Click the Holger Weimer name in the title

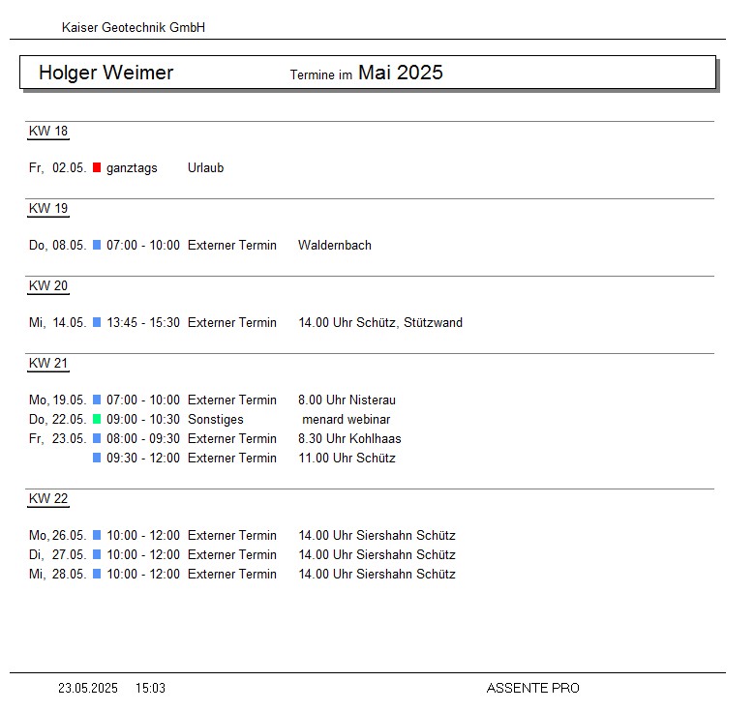pyautogui.click(x=106, y=73)
